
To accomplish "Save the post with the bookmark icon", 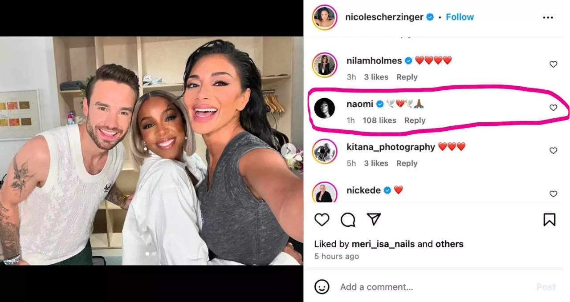I will [550, 220].
